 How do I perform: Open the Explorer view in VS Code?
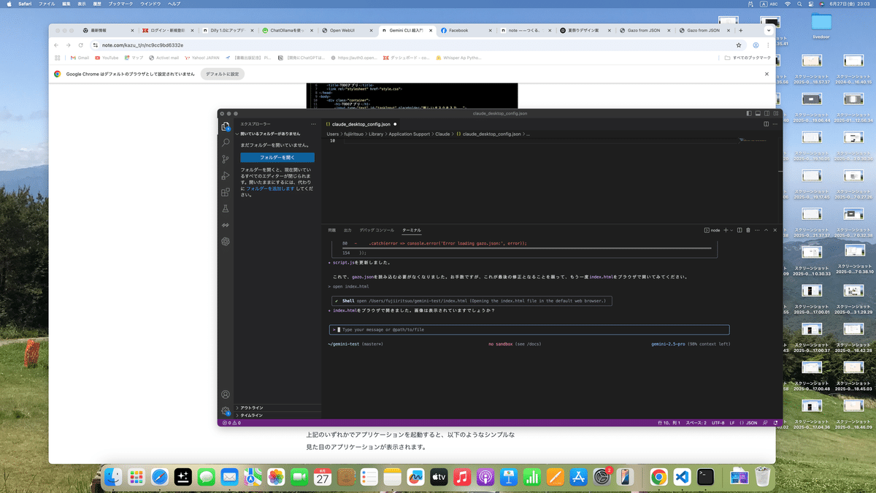(224, 127)
